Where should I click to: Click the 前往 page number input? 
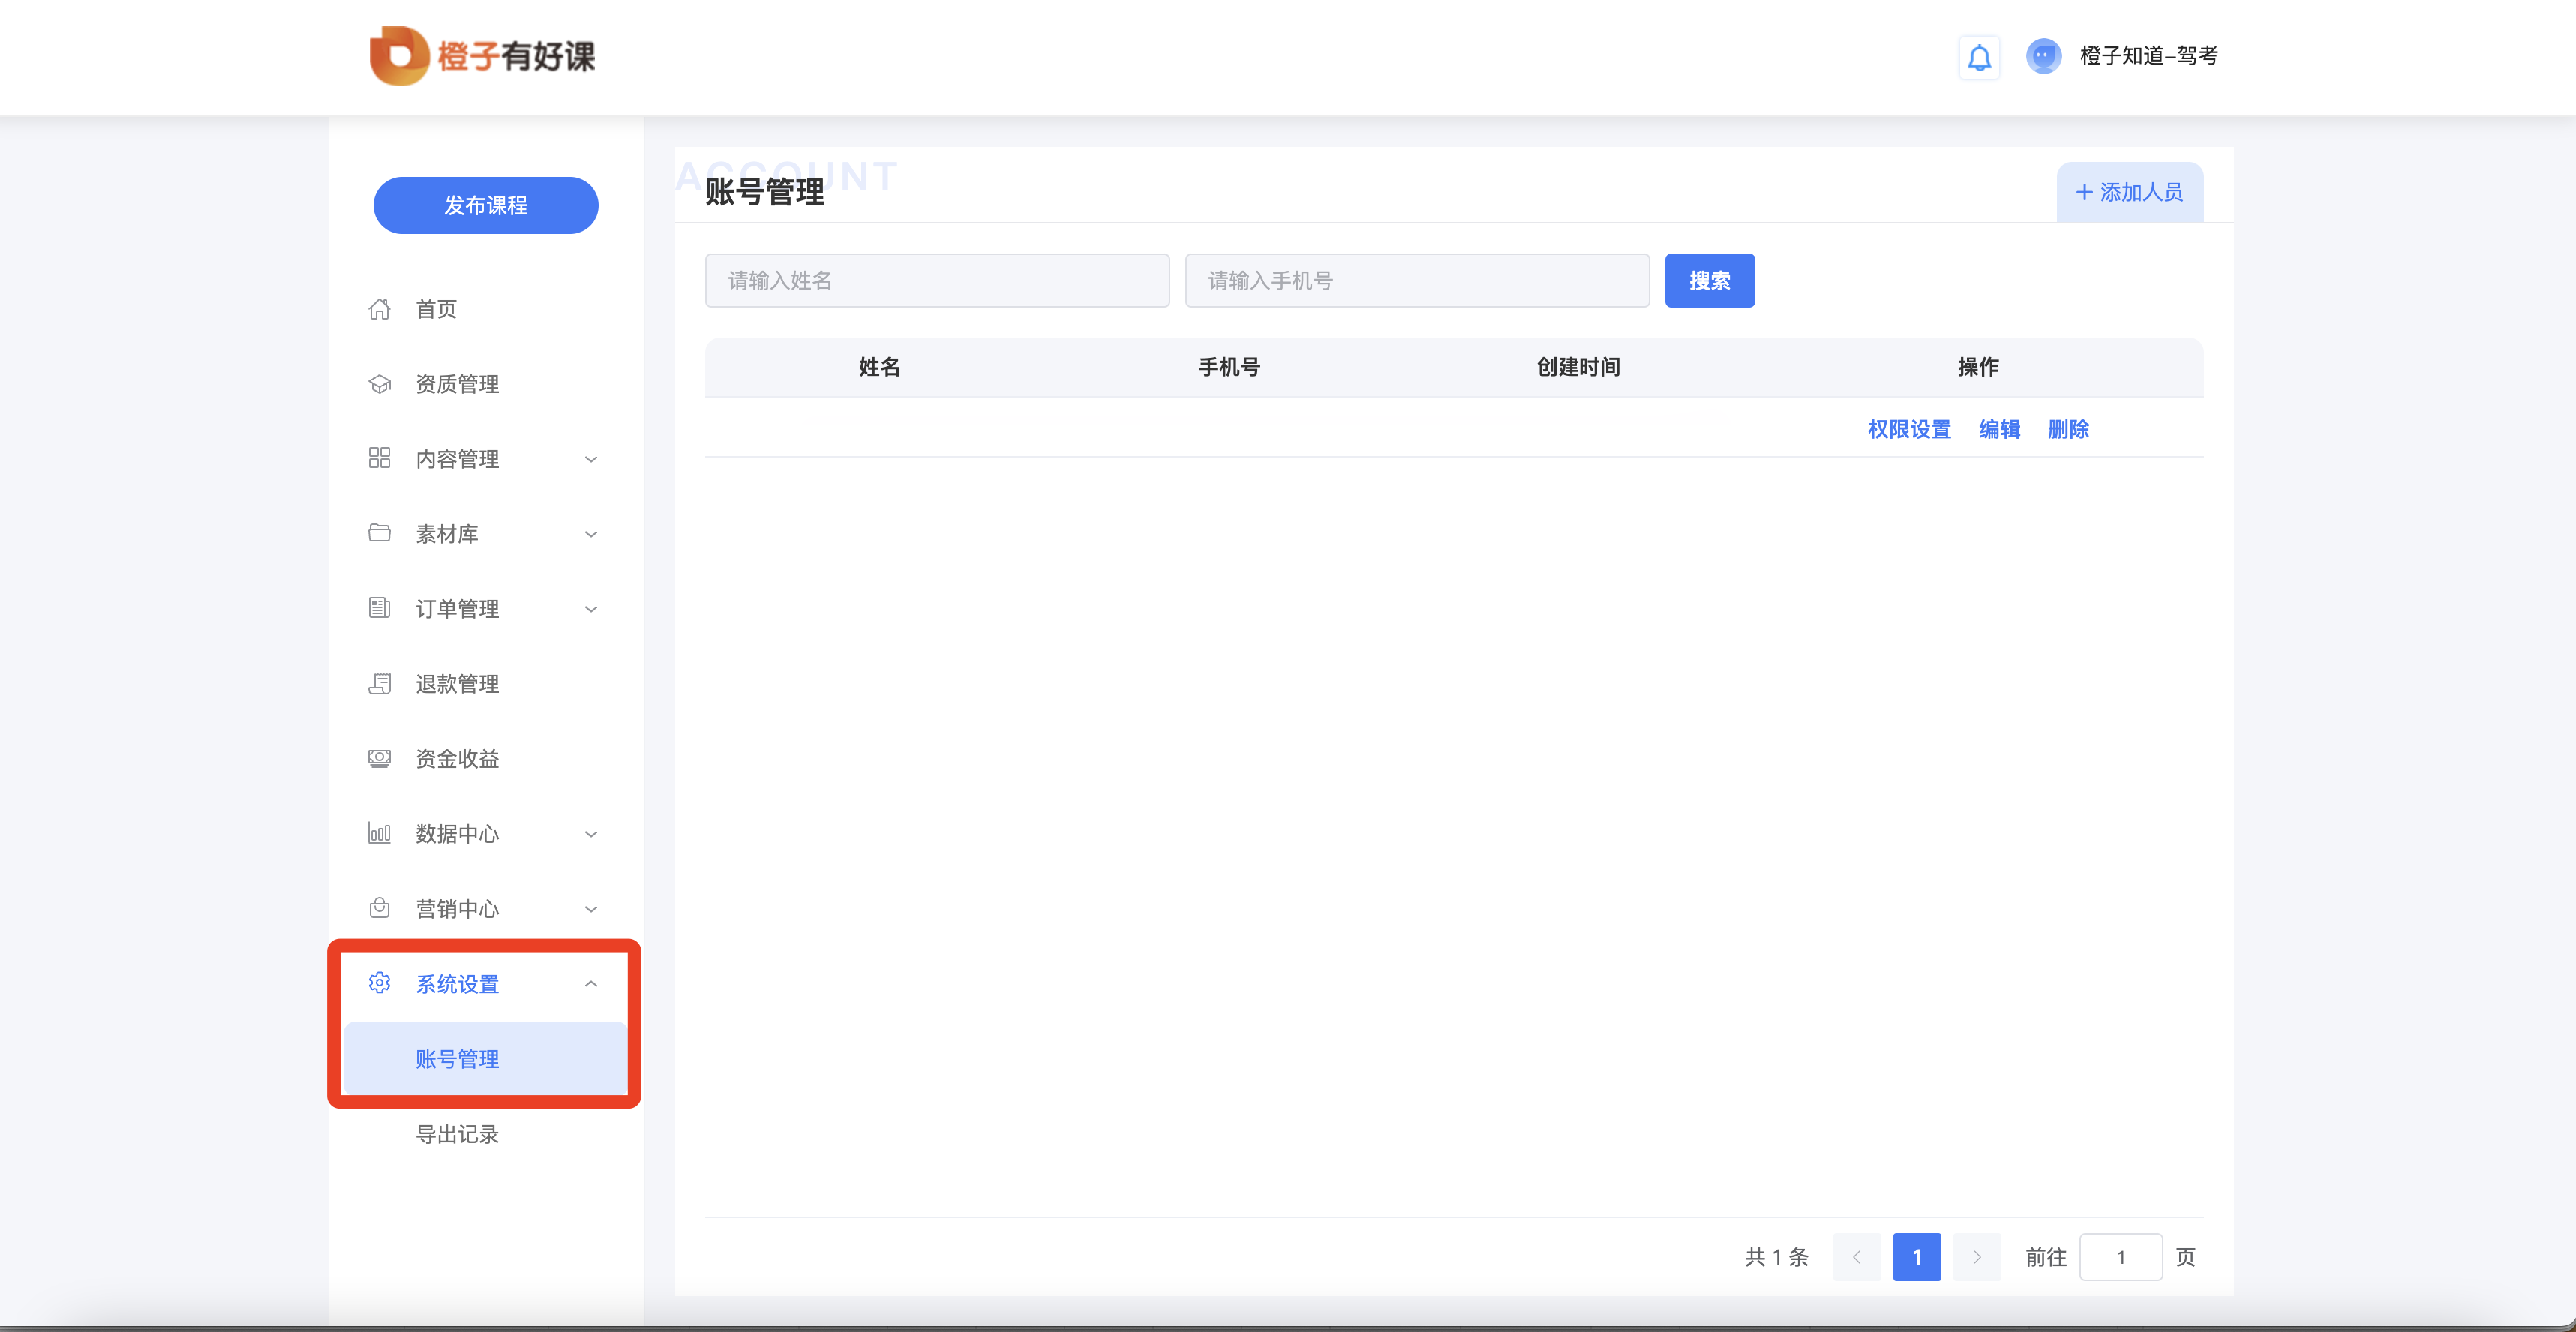(2121, 1257)
